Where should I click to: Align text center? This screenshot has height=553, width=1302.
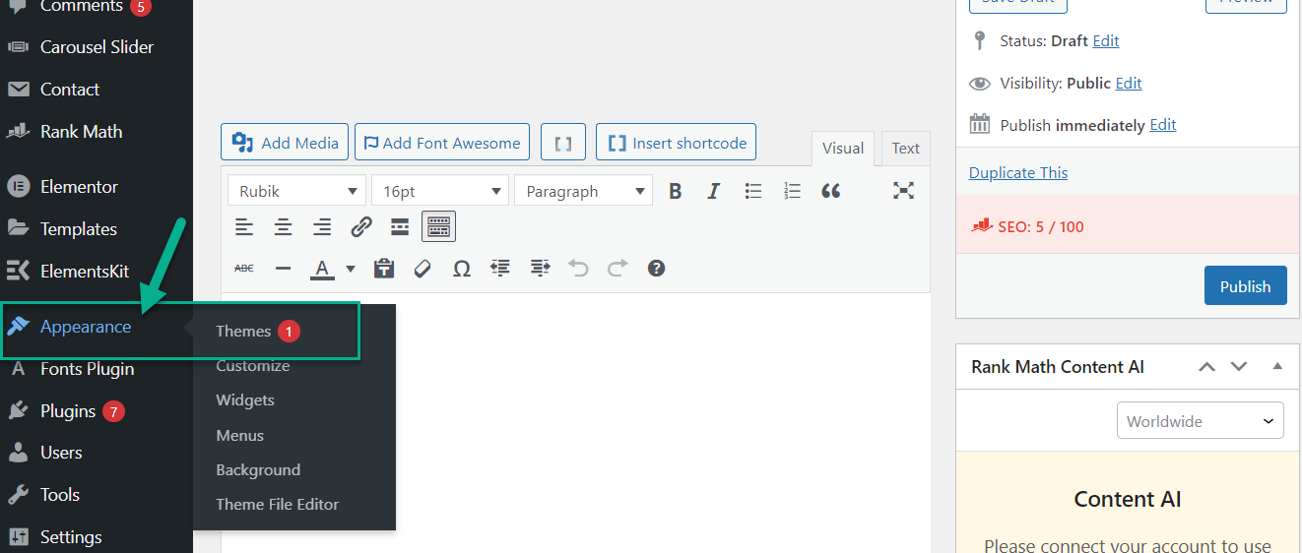tap(284, 227)
